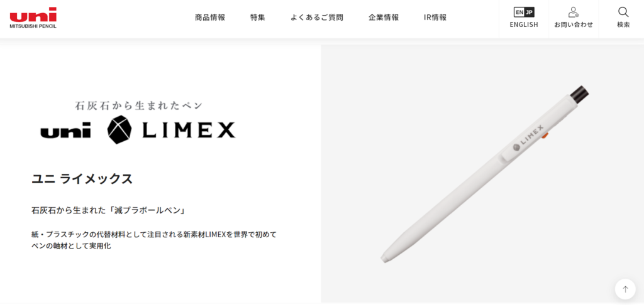Select よくあるご質問 in the navigation
Image resolution: width=644 pixels, height=305 pixels.
click(317, 18)
